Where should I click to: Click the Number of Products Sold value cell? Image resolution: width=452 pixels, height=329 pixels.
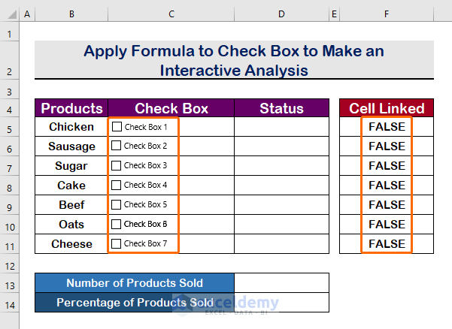(x=281, y=283)
